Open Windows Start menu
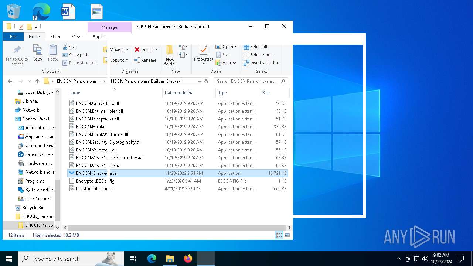Viewport: 473px width, 266px height. 9,259
